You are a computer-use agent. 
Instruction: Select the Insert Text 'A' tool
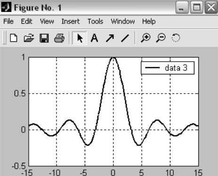click(x=94, y=38)
